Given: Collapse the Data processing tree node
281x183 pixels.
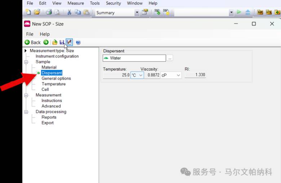Looking at the screenshot, I should pos(26,112).
